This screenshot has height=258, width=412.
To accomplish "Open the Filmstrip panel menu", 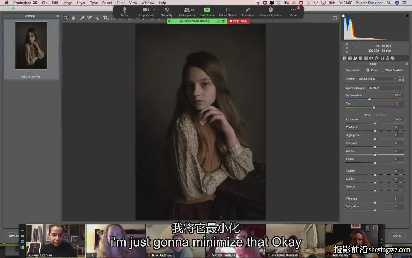I will [x=58, y=16].
